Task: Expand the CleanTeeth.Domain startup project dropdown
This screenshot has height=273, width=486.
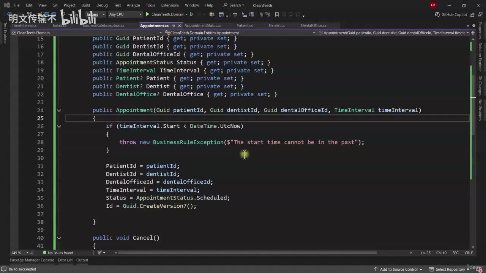Action: click(187, 14)
